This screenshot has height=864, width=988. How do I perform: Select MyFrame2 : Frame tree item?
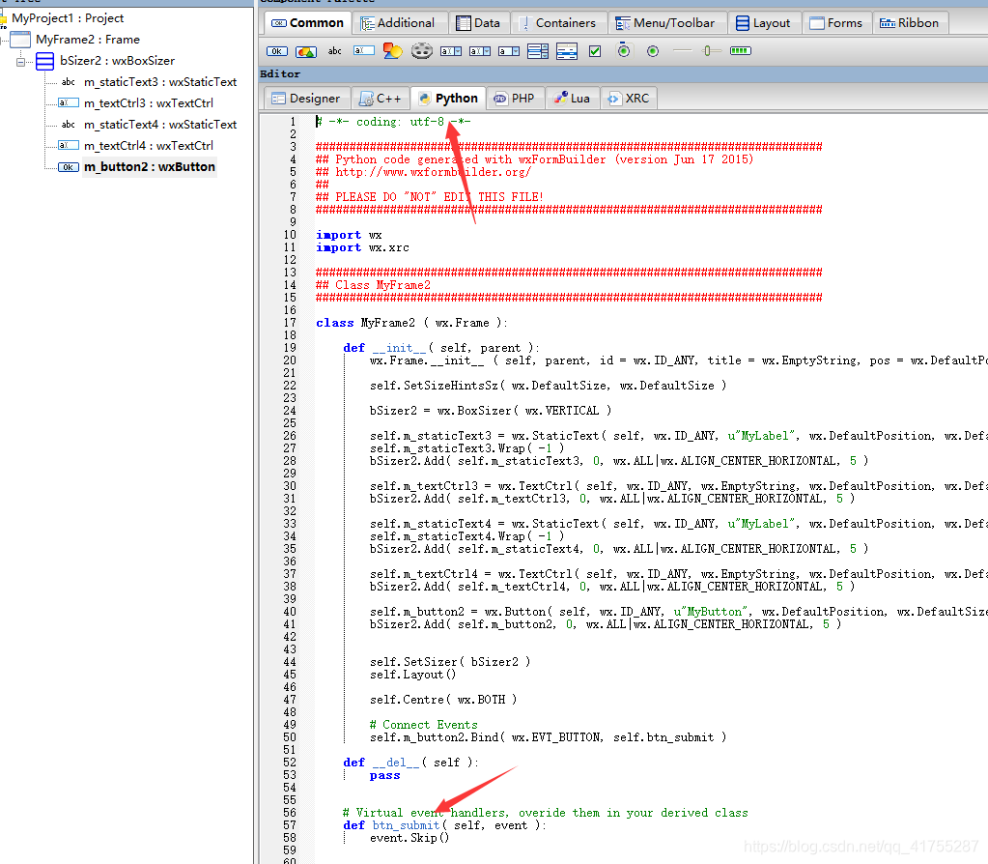coord(88,39)
